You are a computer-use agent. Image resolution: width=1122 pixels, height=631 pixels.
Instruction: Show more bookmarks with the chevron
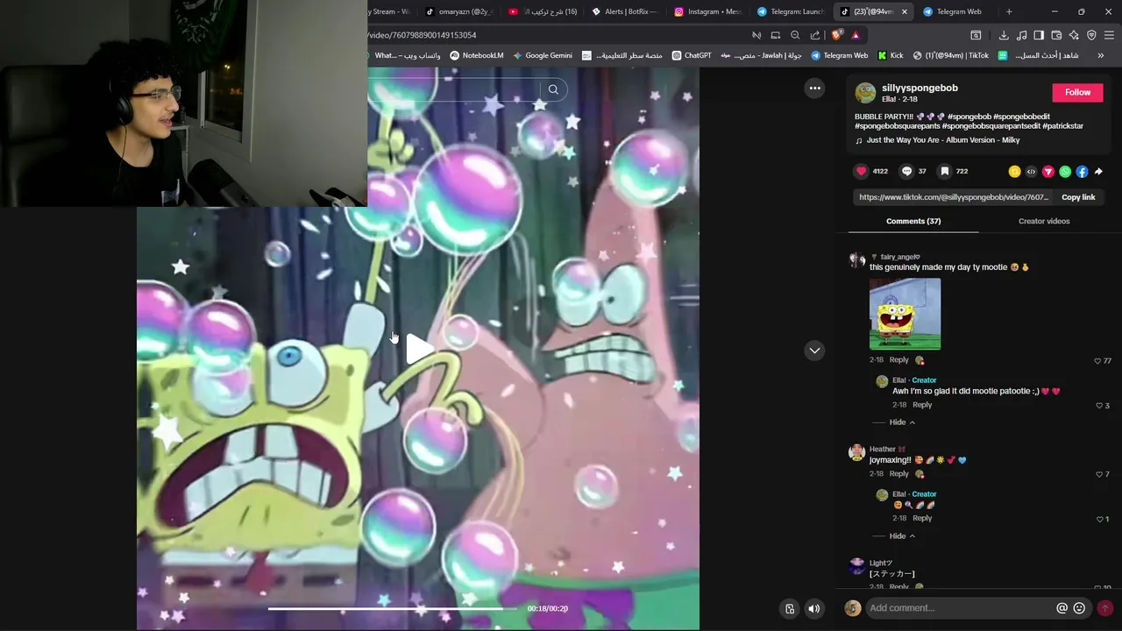coord(1100,55)
